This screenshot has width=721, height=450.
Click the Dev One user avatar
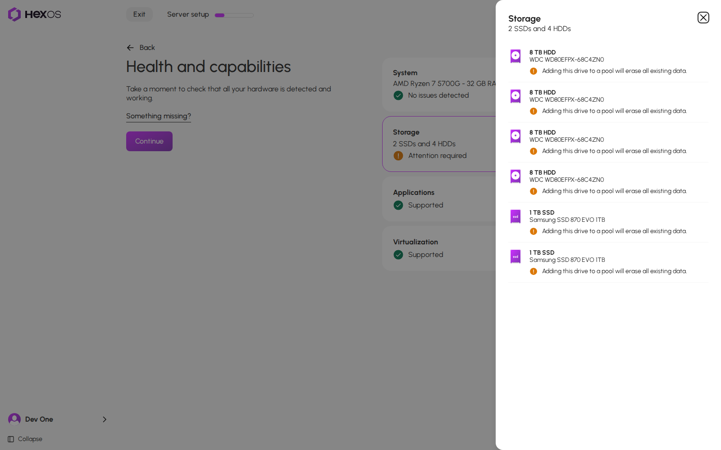point(14,419)
